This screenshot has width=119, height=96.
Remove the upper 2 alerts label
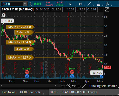[28, 32]
